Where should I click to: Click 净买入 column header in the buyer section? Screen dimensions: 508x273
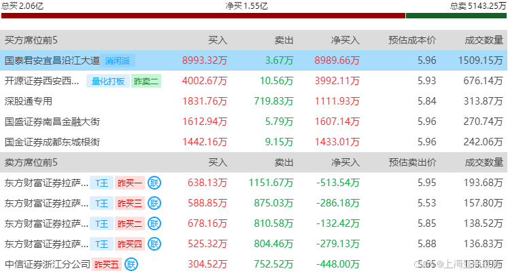click(345, 40)
